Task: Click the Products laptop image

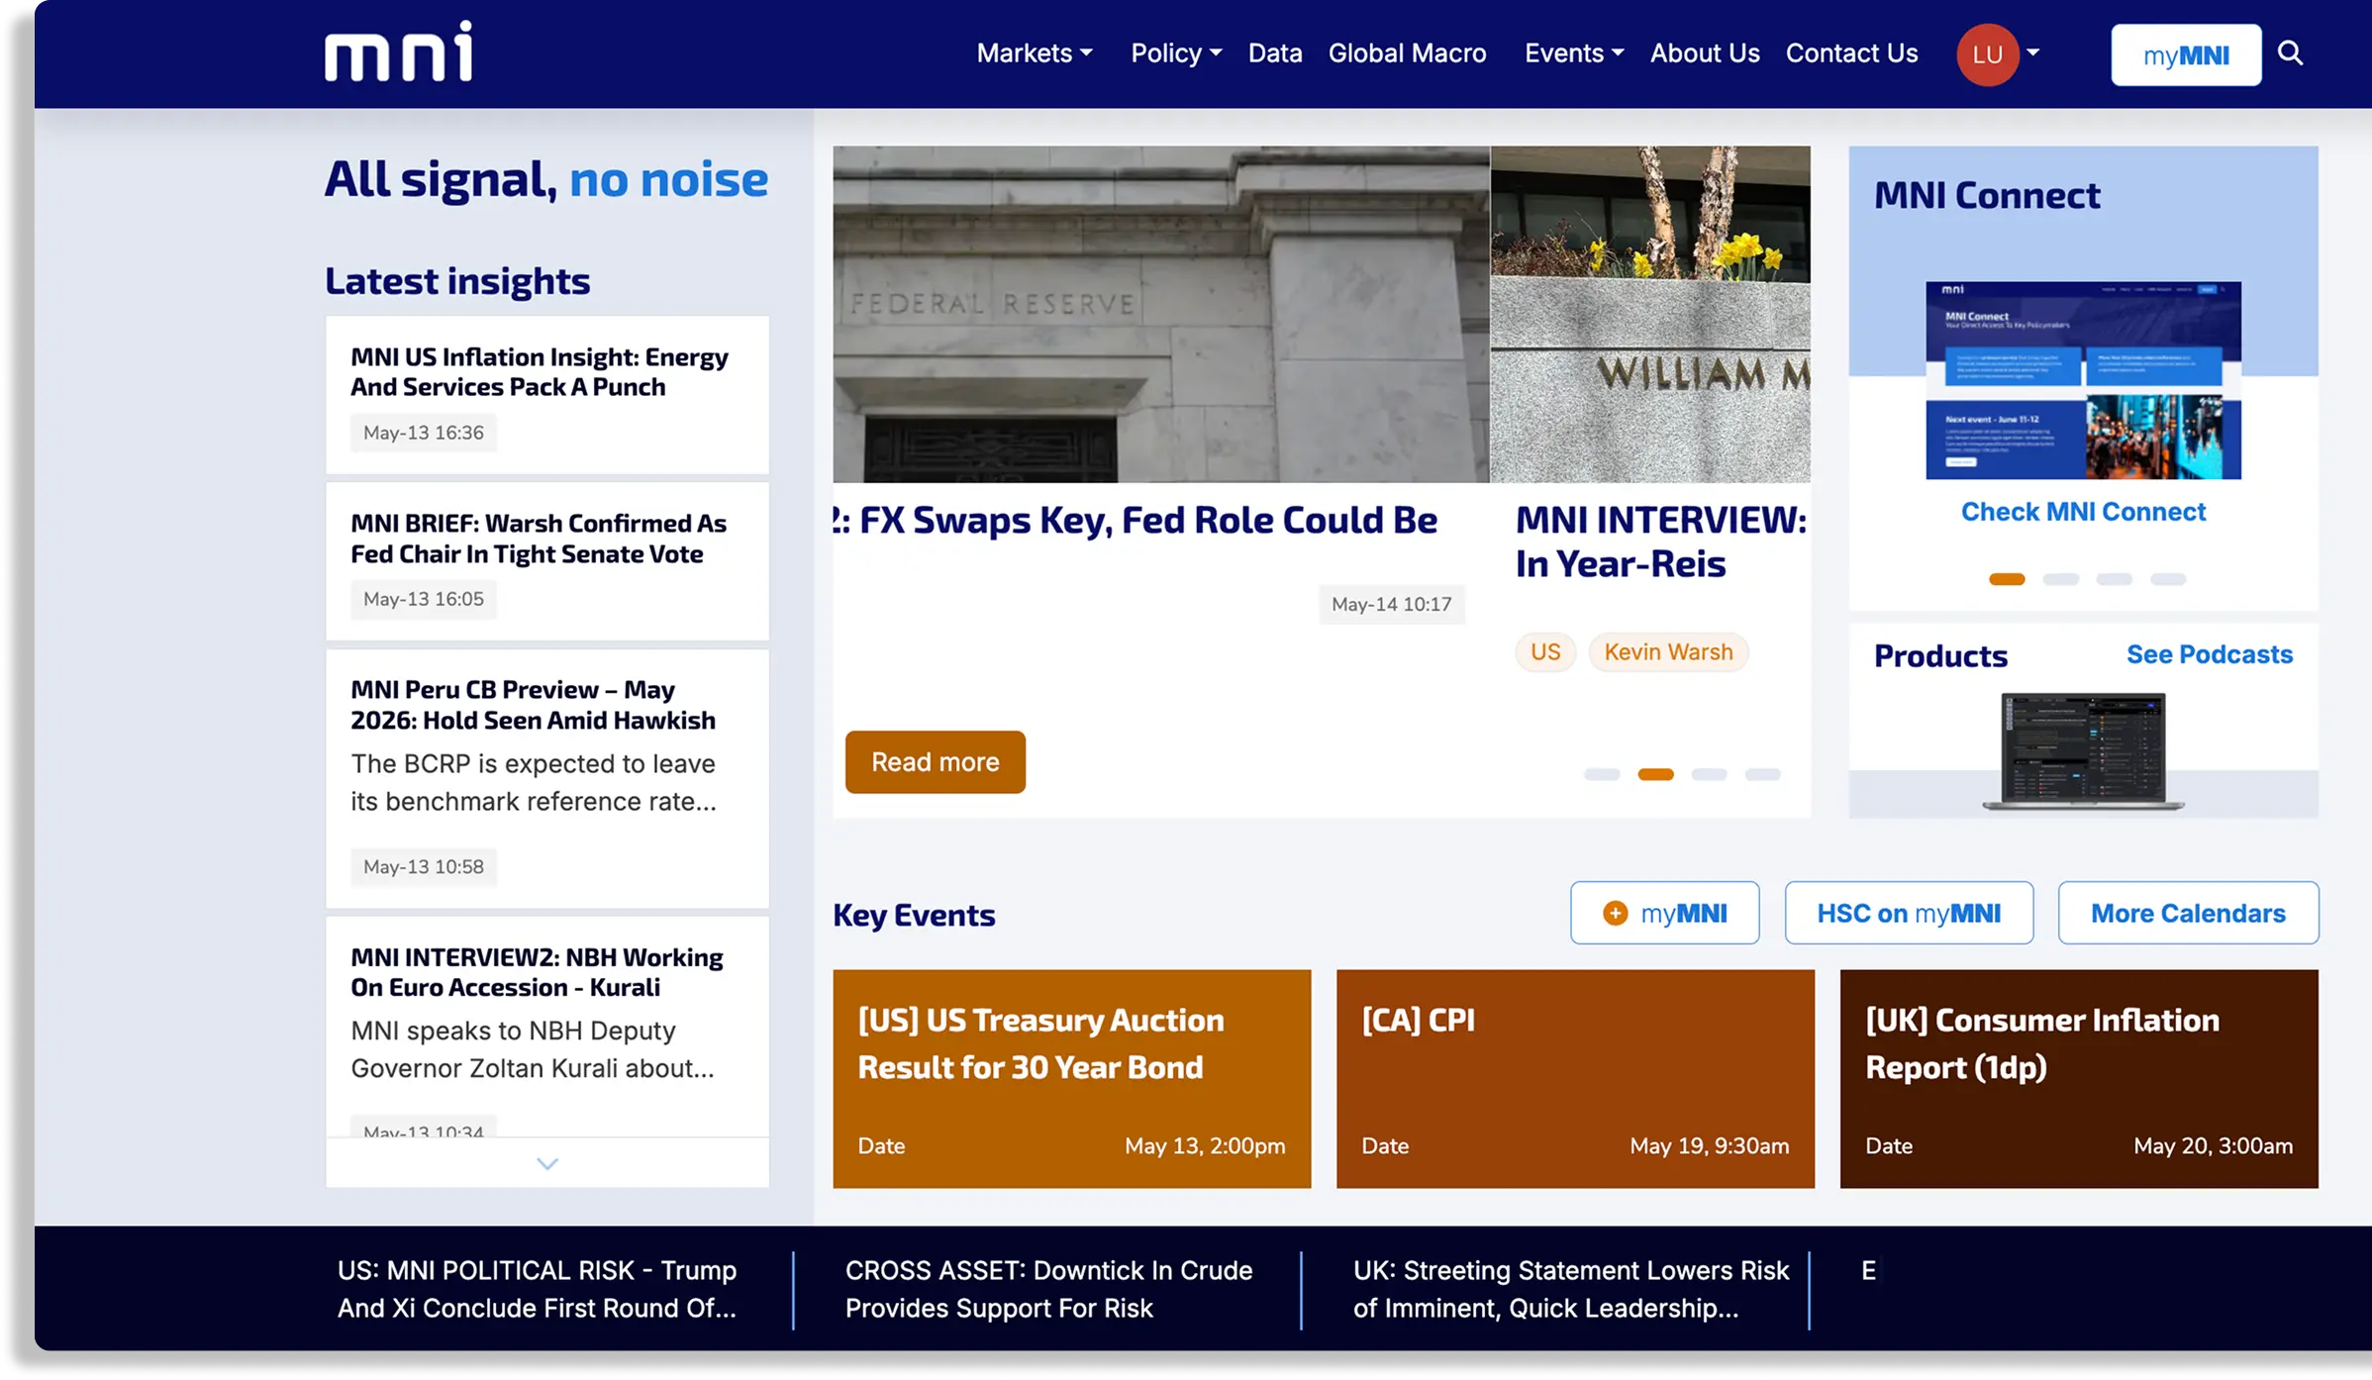Action: (x=2083, y=751)
